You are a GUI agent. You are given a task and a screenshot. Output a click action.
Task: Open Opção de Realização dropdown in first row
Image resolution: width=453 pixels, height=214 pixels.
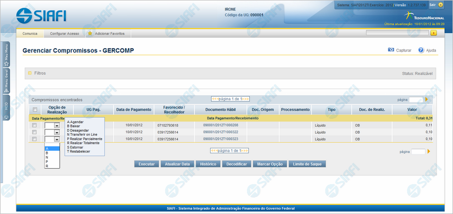(56, 125)
